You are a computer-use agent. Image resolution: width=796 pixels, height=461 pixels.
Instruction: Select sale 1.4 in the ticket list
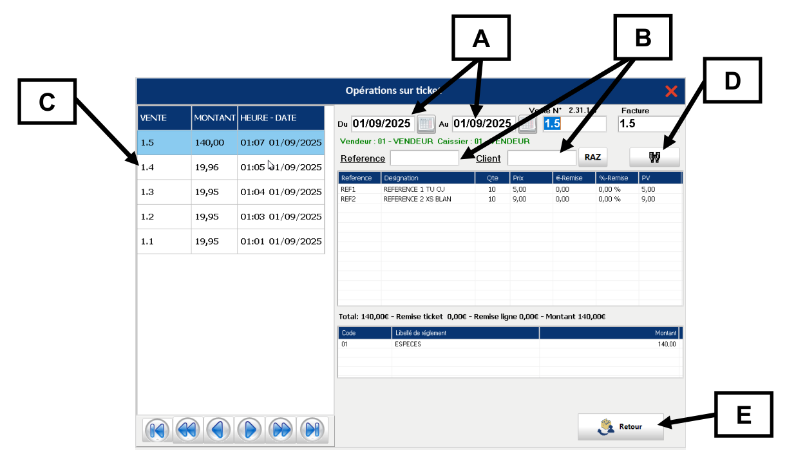231,167
